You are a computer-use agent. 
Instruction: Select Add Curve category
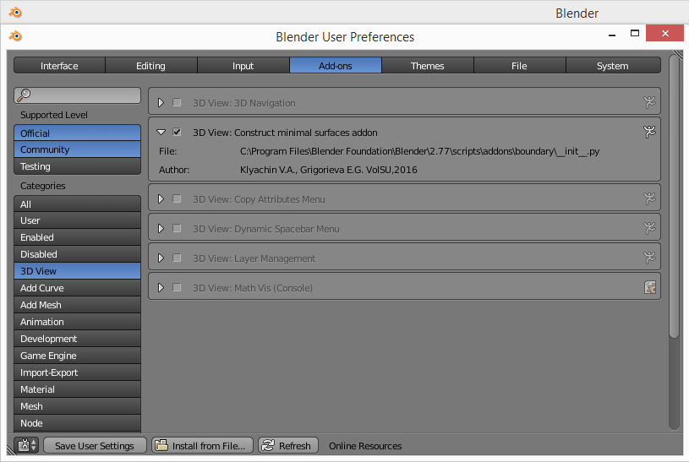77,288
